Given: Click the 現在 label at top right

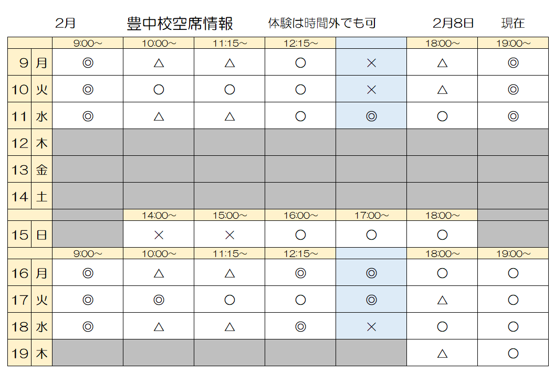Looking at the screenshot, I should click(x=513, y=24).
